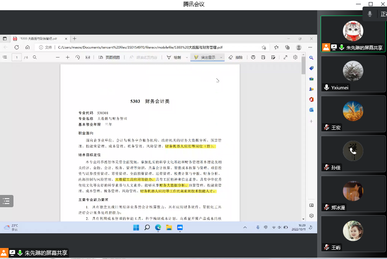This screenshot has width=387, height=259.
Task: Expand the Highlight (突出显示) dropdown arrow
Action: click(x=221, y=58)
